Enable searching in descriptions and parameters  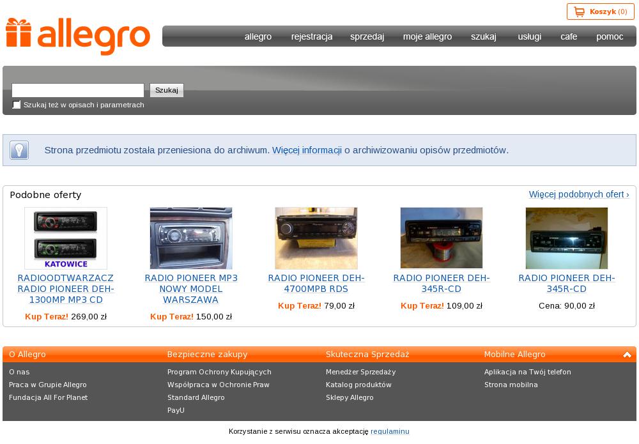(17, 105)
